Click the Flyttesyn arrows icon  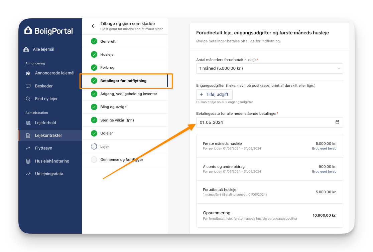pos(28,148)
